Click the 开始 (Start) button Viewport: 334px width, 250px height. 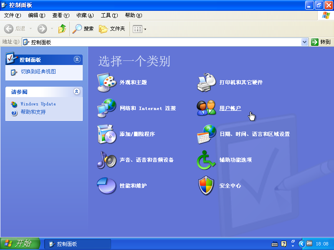pos(18,244)
